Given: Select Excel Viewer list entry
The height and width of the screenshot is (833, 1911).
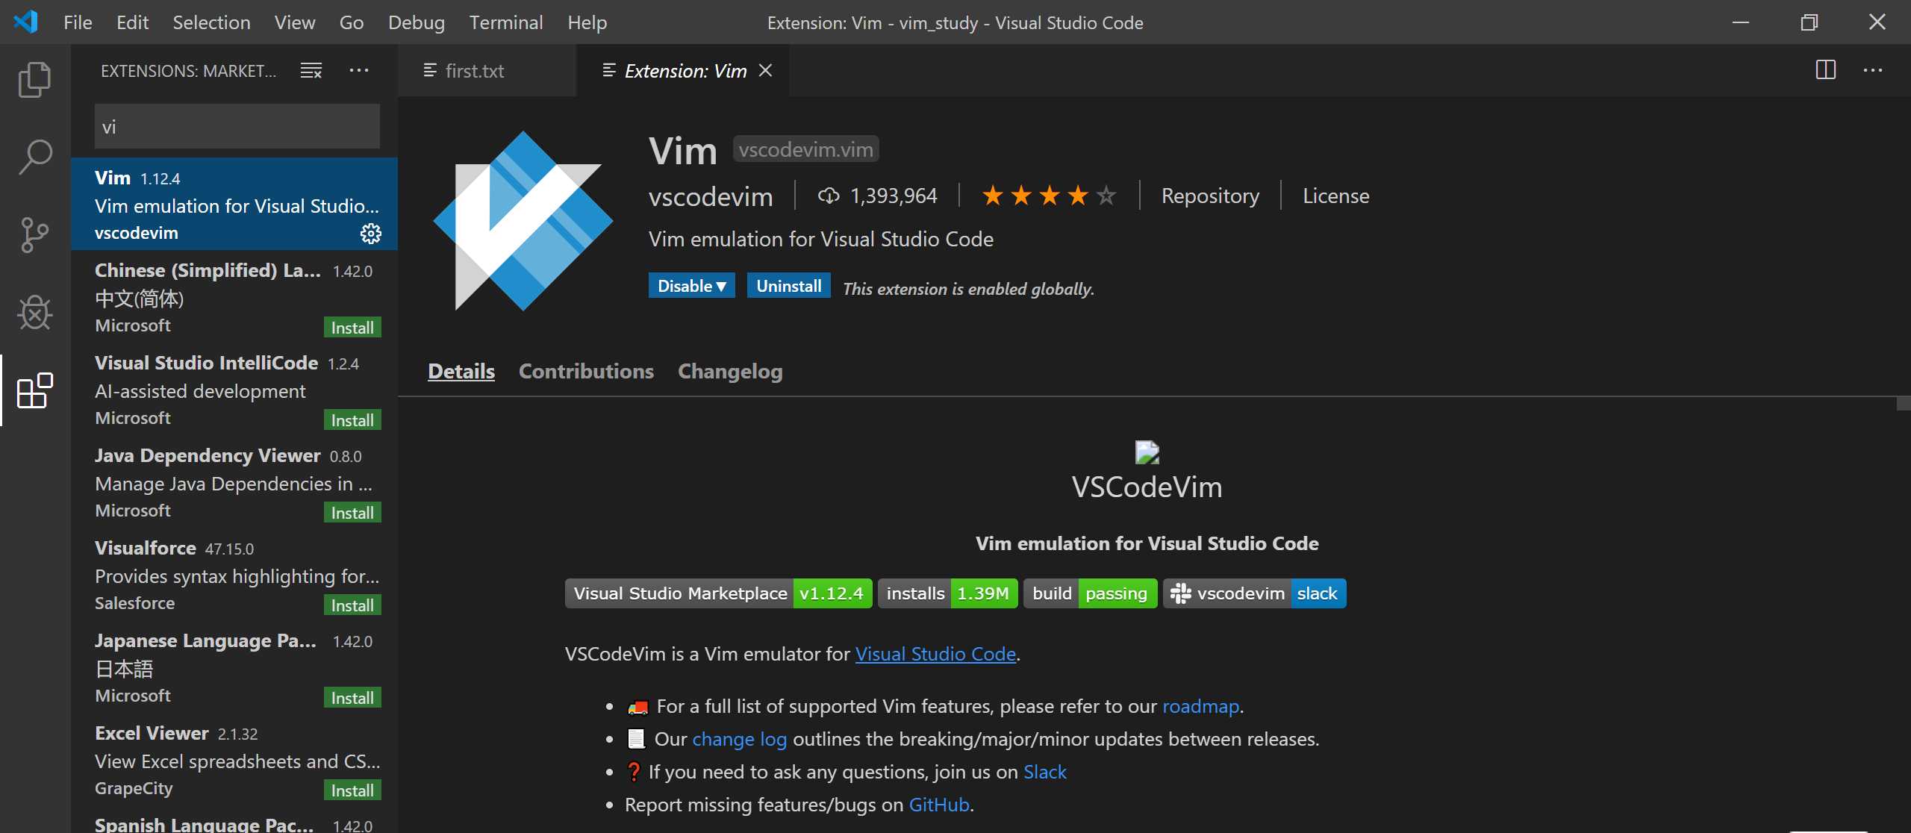Looking at the screenshot, I should click(234, 759).
